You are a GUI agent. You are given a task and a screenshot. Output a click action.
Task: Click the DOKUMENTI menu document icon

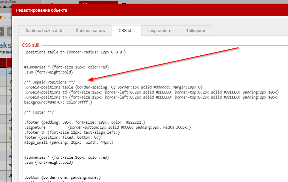click(x=85, y=4)
